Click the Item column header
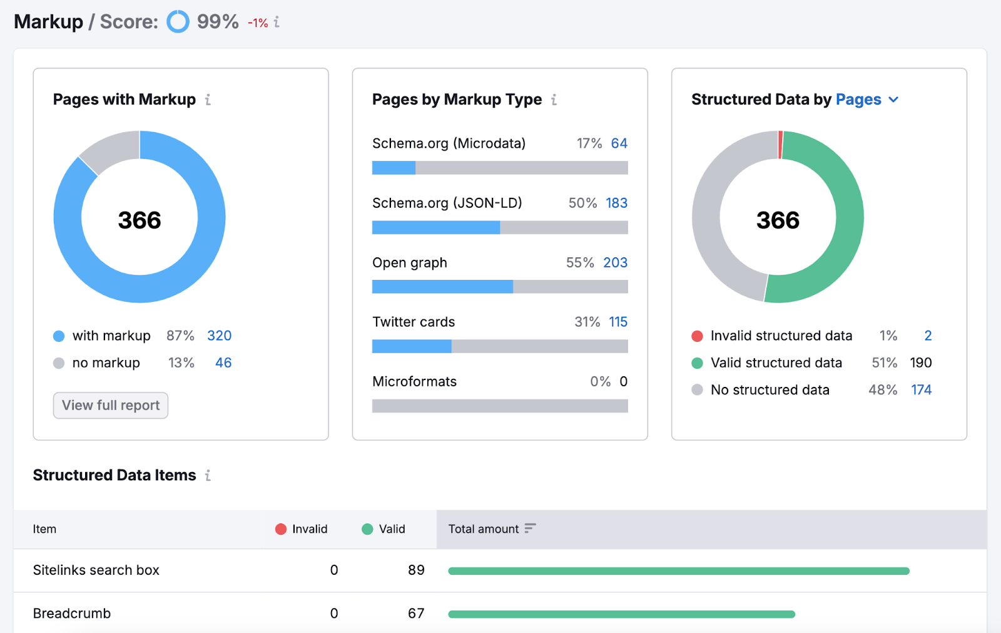This screenshot has width=1001, height=633. 44,529
